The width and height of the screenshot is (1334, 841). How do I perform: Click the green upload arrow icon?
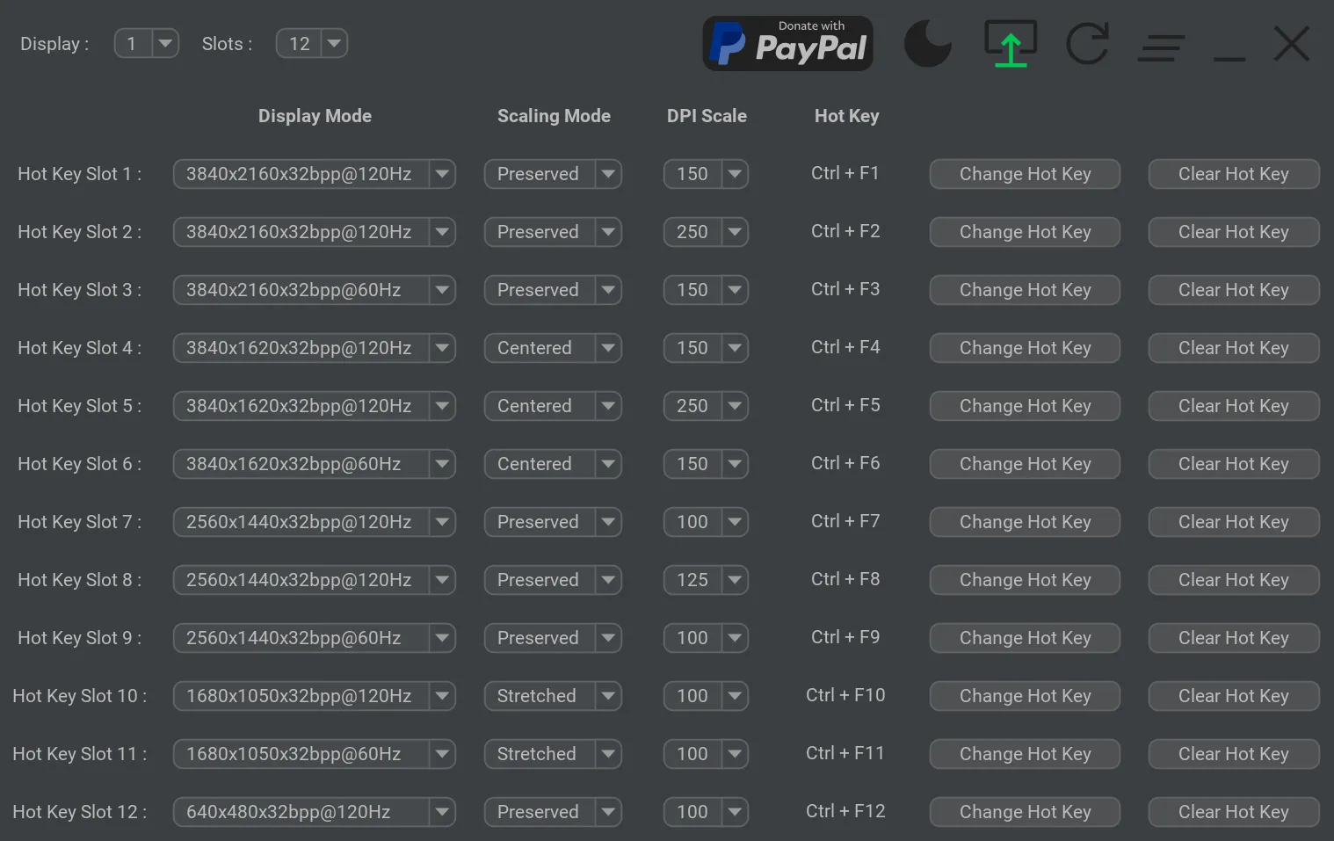coord(1009,43)
